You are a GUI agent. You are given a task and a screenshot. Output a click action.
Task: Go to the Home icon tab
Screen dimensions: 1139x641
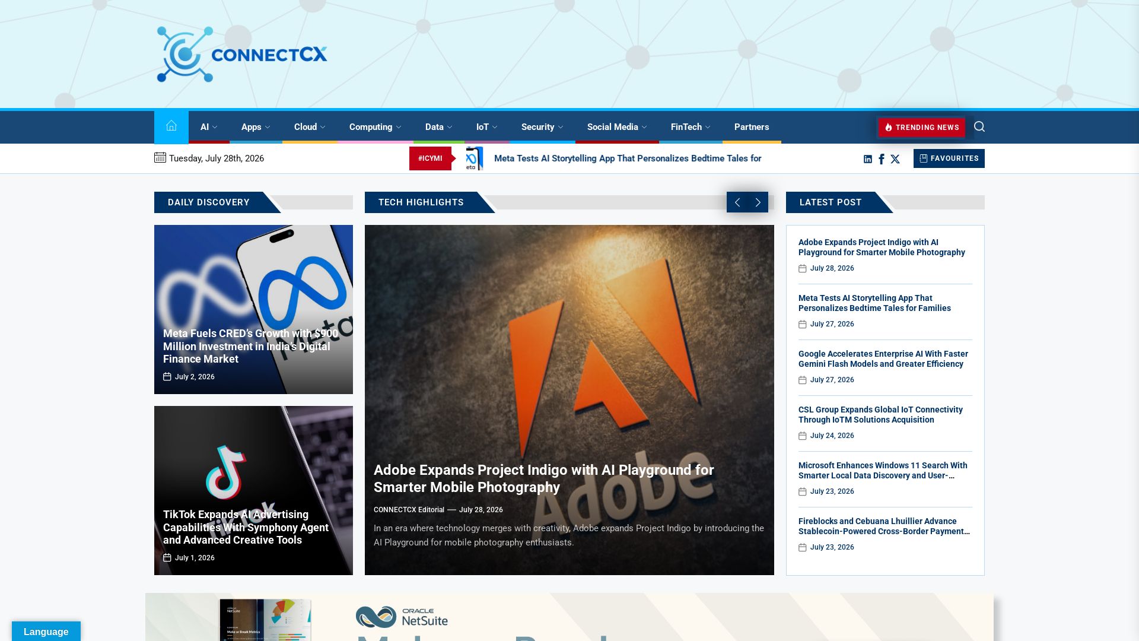click(171, 126)
